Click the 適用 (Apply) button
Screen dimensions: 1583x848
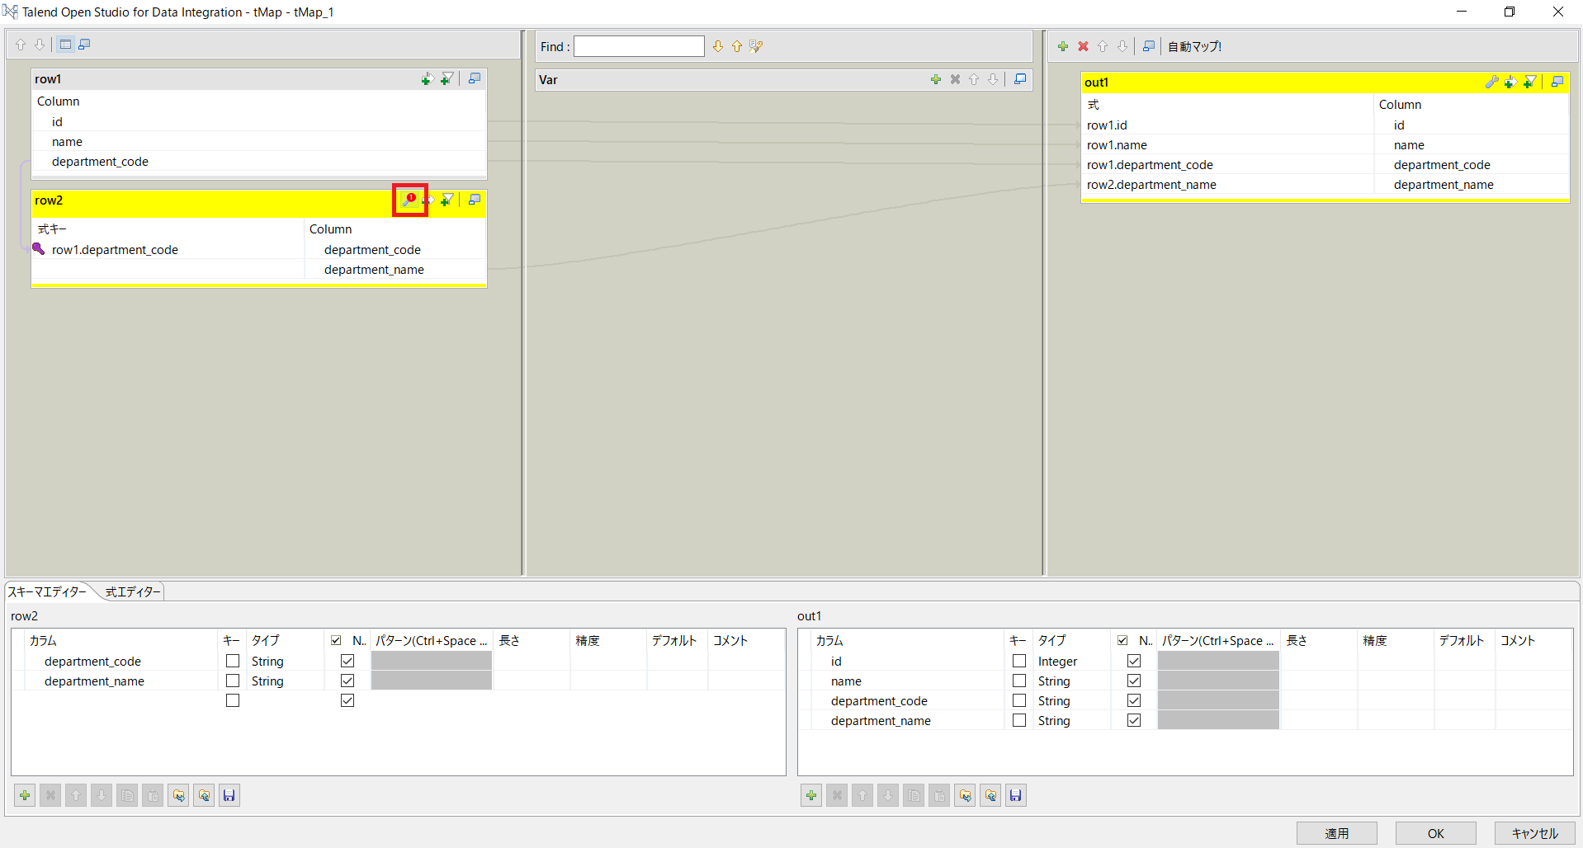tap(1337, 833)
